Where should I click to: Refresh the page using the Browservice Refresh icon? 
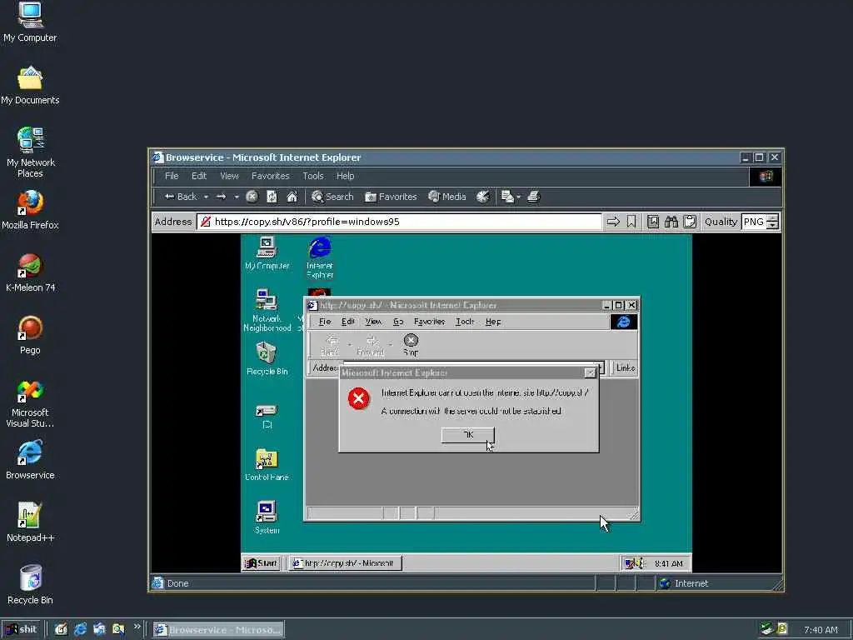(x=272, y=197)
